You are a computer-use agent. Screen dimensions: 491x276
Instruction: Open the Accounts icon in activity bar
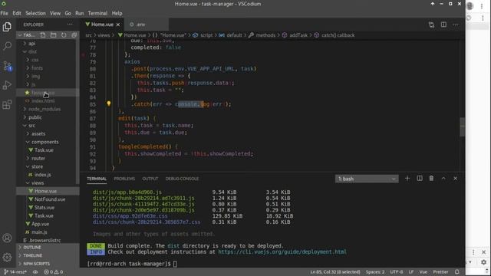7,238
